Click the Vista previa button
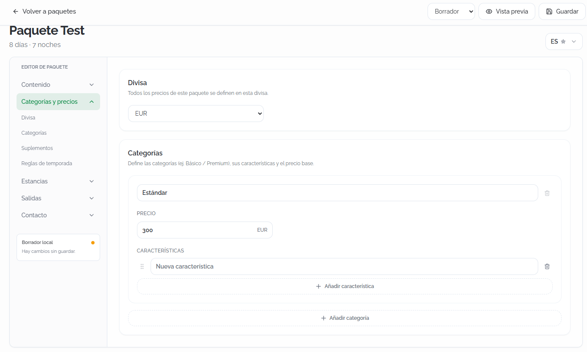587x352 pixels. tap(507, 11)
